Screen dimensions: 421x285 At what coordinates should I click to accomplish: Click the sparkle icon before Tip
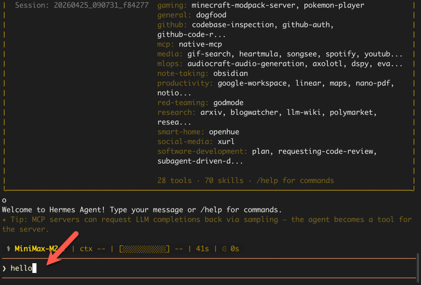point(4,220)
